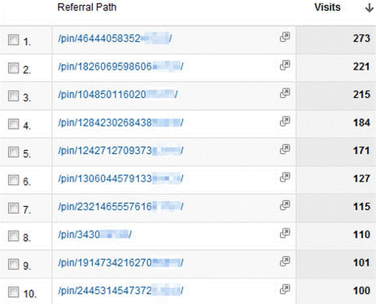Image resolution: width=376 pixels, height=304 pixels.
Task: Sort by the Visits descending arrow
Action: pyautogui.click(x=370, y=8)
